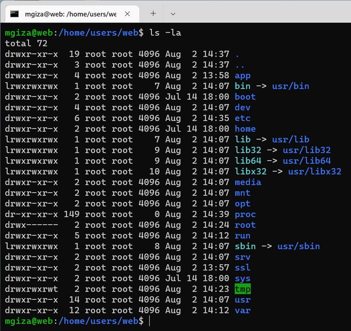Image resolution: width=351 pixels, height=331 pixels.
Task: Close the mgiza@web terminal tab
Action: pyautogui.click(x=127, y=14)
